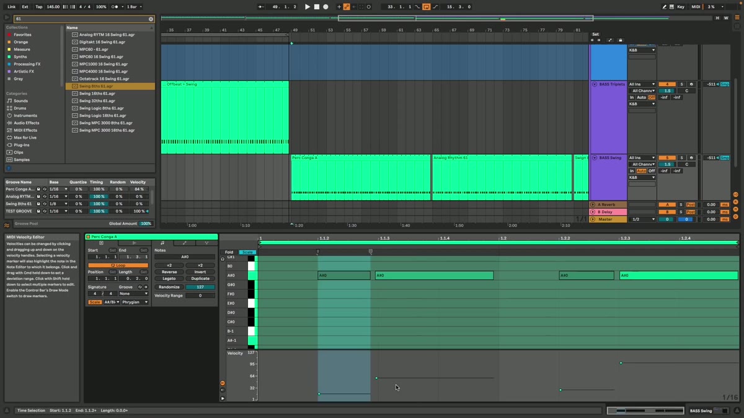Commit groove with the clip arrow icon
744x418 pixels.
click(146, 287)
